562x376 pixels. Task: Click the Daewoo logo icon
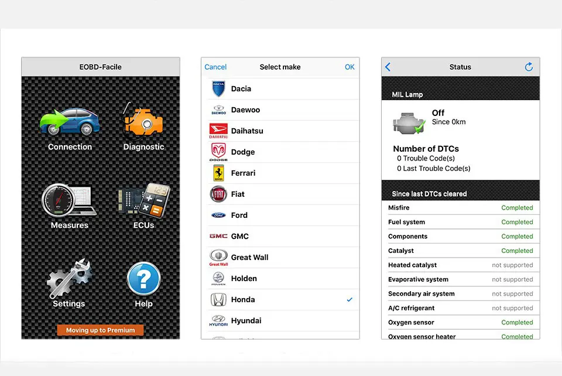[x=218, y=110]
